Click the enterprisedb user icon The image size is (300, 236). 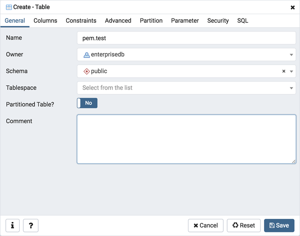pos(87,55)
